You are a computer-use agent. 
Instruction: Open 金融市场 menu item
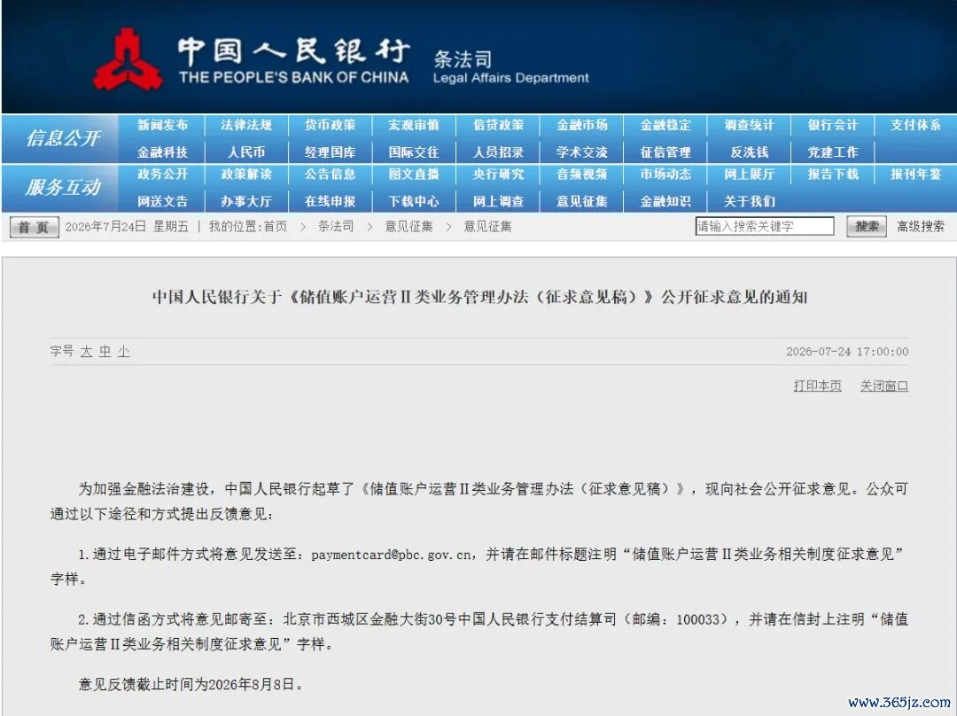[581, 125]
